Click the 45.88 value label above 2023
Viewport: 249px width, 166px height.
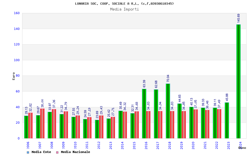[227, 97]
